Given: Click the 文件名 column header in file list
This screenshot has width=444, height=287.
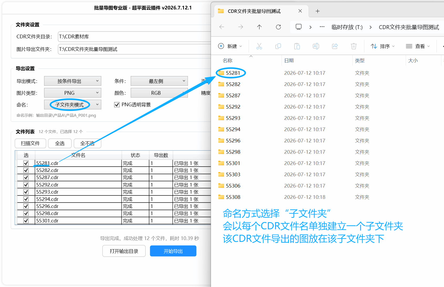Looking at the screenshot, I should click(x=78, y=155).
